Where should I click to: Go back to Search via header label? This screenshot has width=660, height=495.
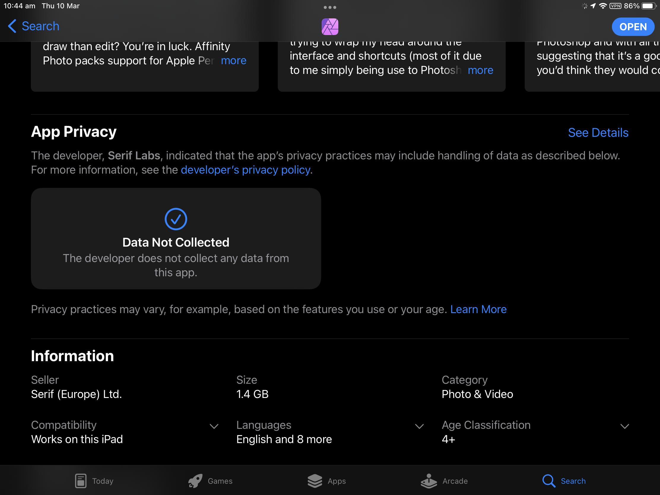tap(41, 26)
